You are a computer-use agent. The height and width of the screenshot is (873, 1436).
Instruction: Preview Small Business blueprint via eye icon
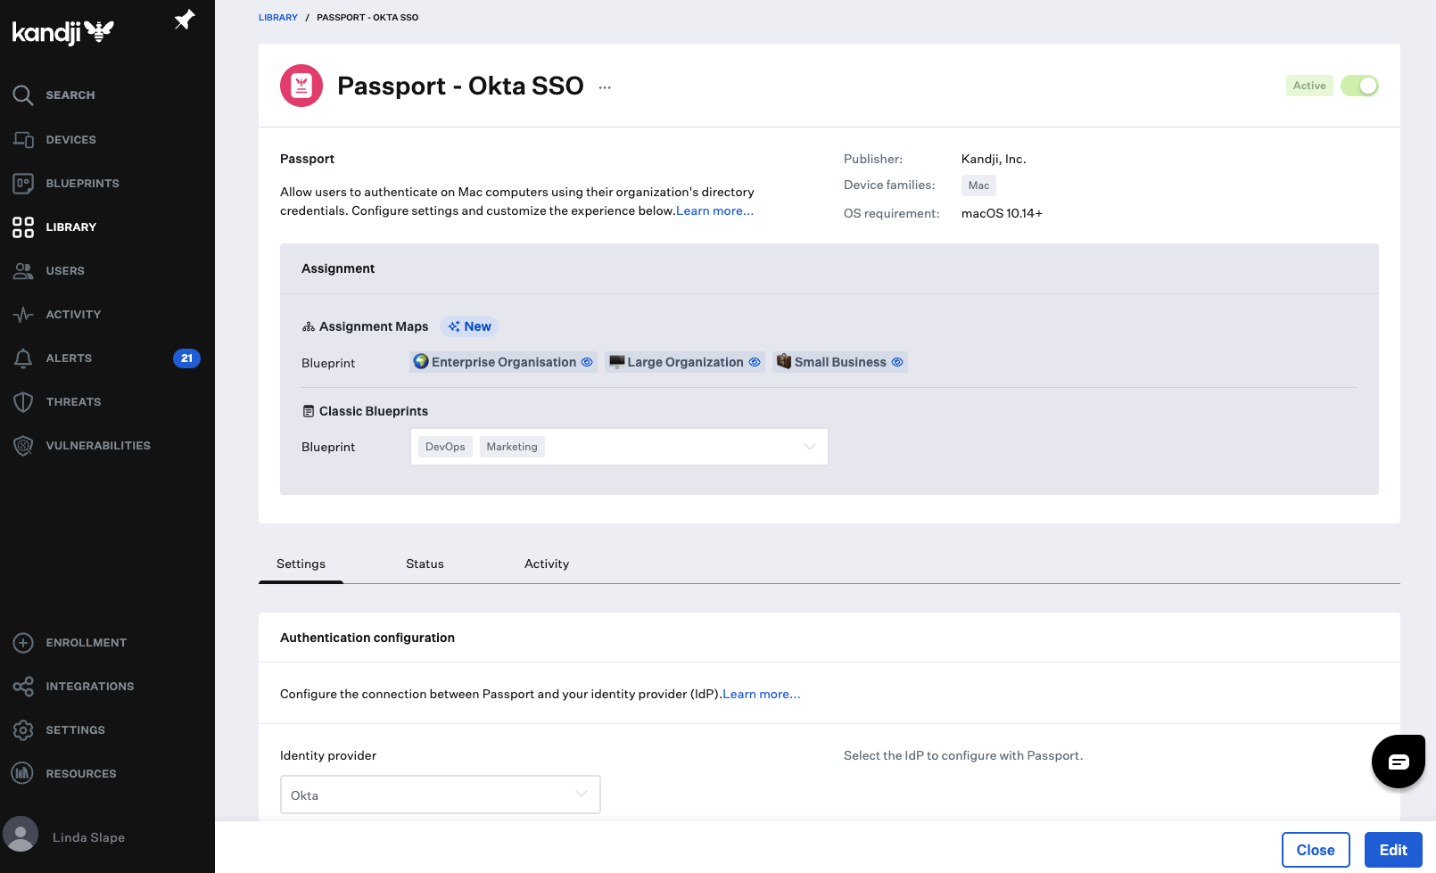[897, 362]
